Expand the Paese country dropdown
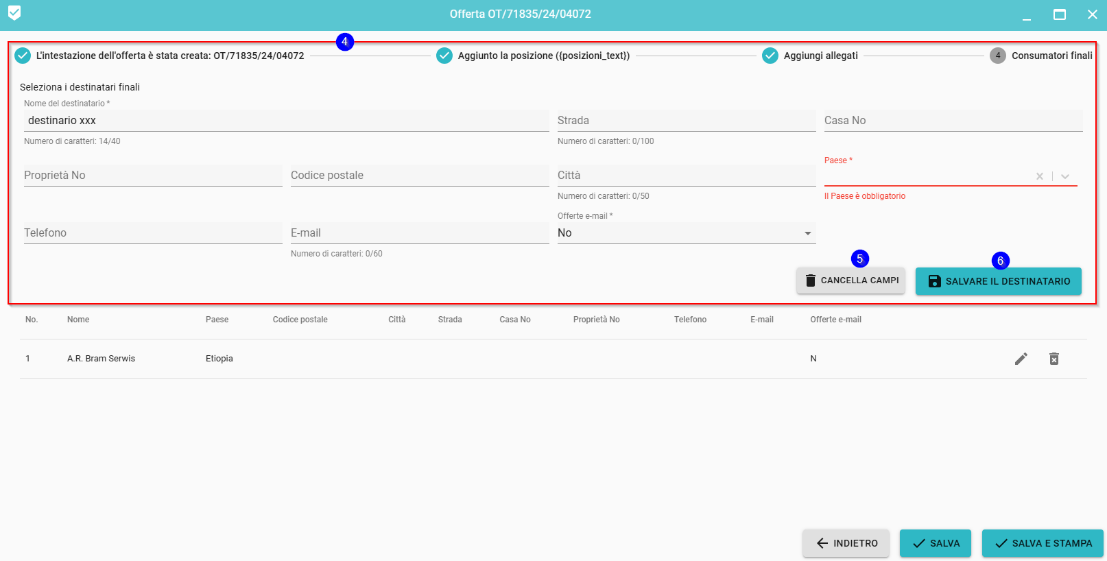The width and height of the screenshot is (1107, 561). (1064, 176)
